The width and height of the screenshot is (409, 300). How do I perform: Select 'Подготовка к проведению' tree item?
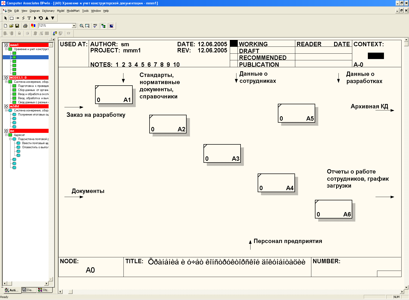tap(33, 86)
